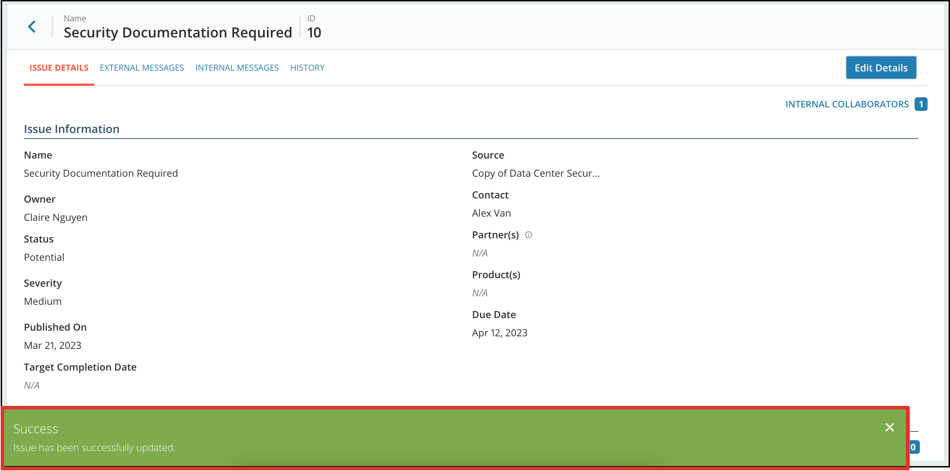Click the Product(s) N/A value
The image size is (950, 471).
coord(480,293)
